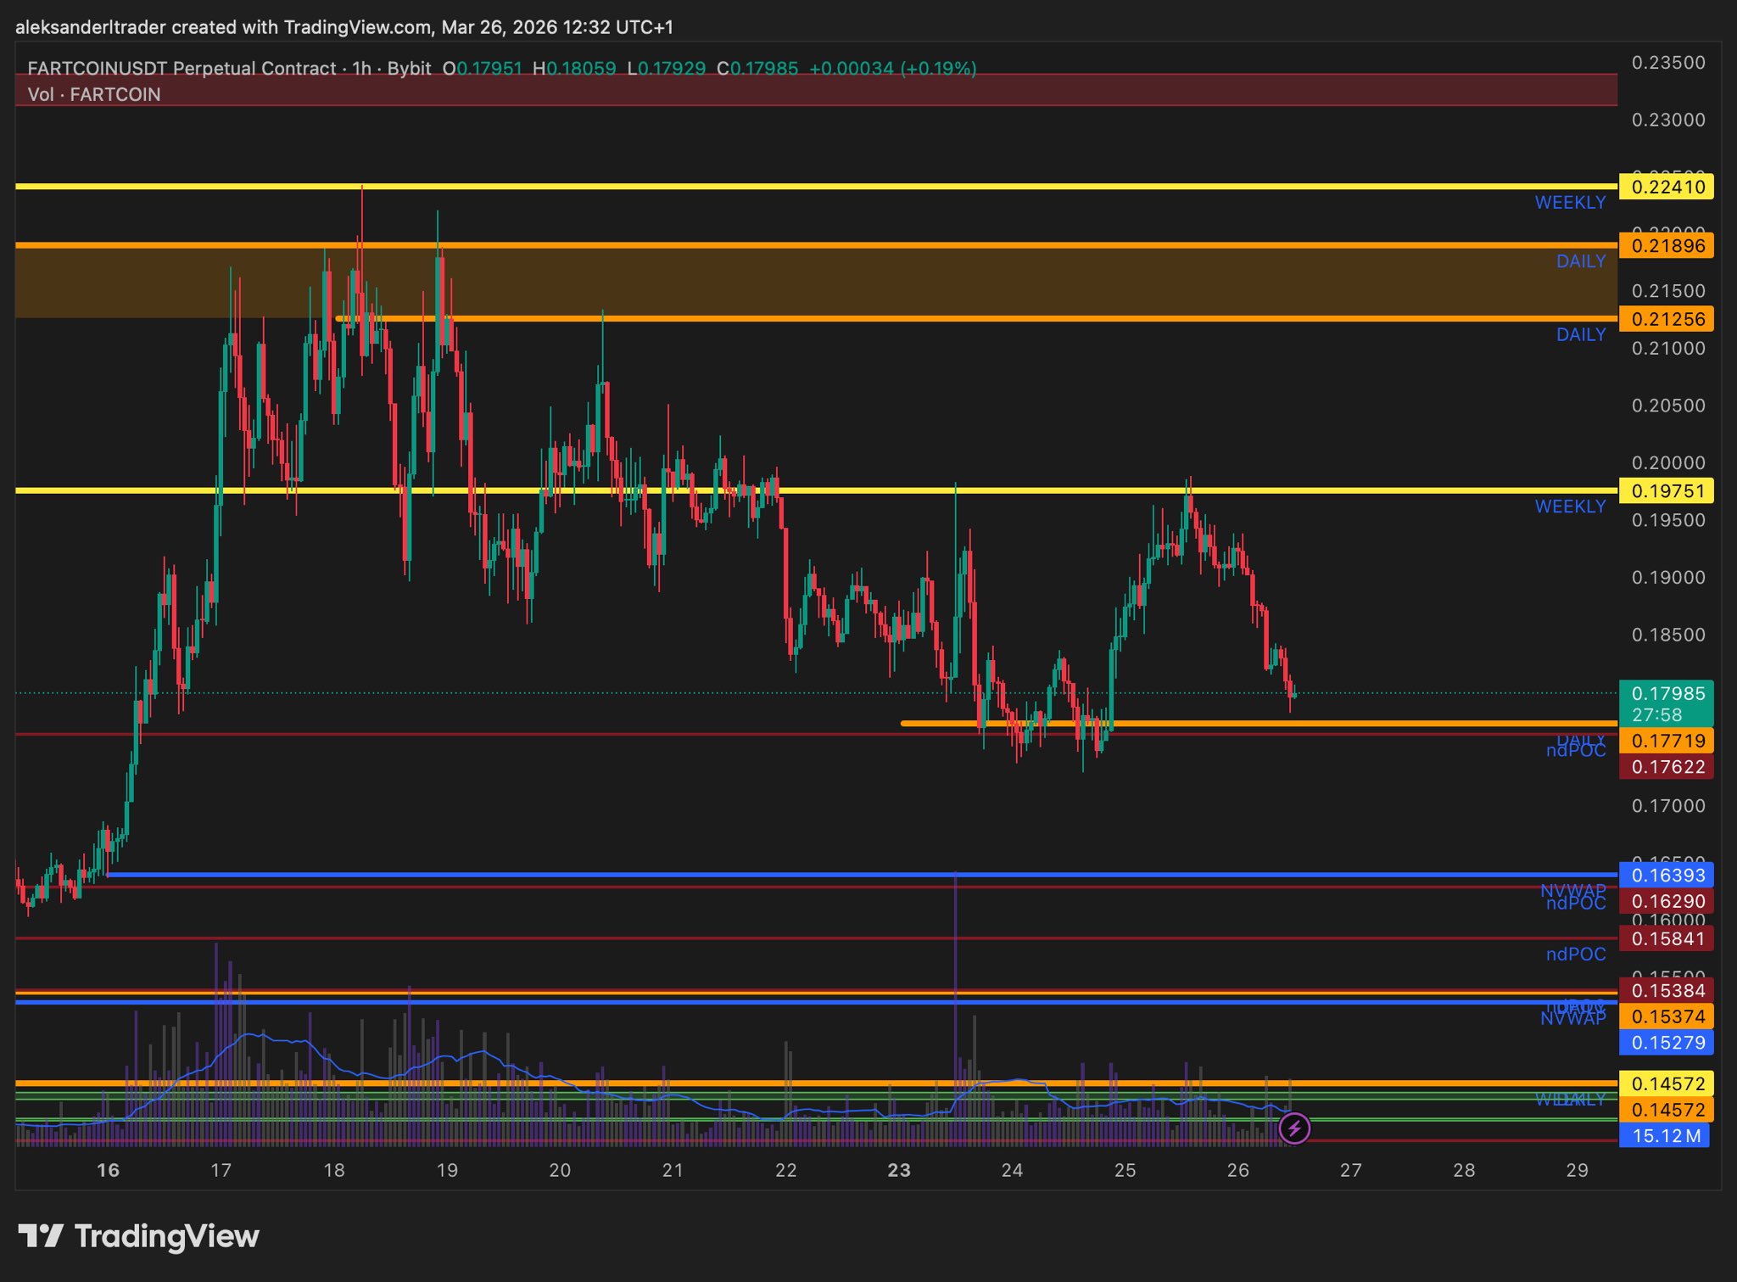The width and height of the screenshot is (1737, 1282).
Task: Select the dark red 0.17622 price tag
Action: point(1666,767)
